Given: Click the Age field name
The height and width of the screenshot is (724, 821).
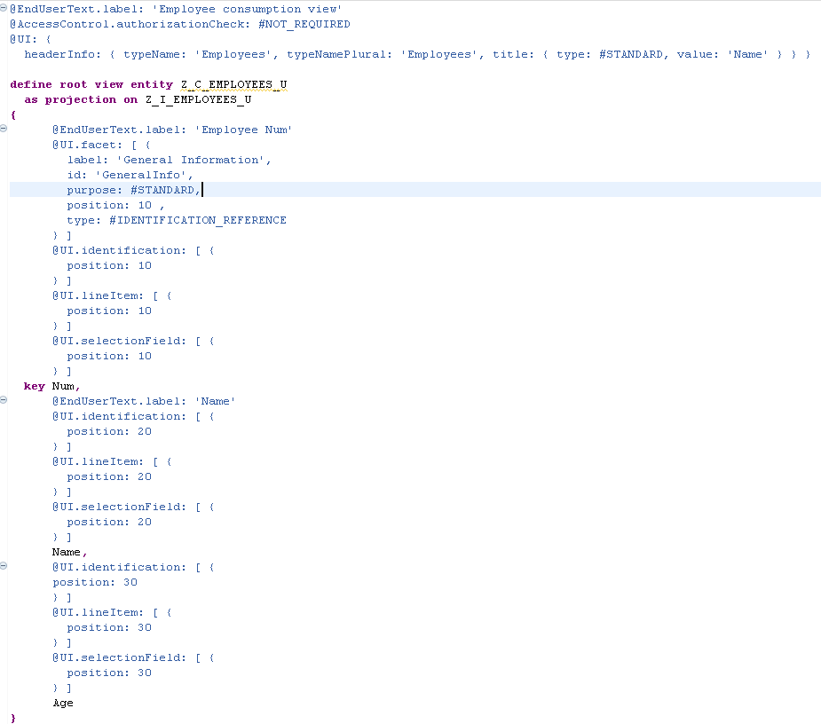Looking at the screenshot, I should (63, 703).
